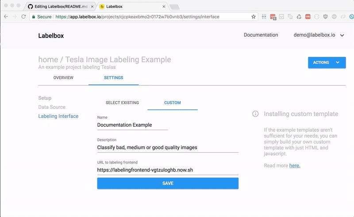354x217 pixels.
Task: Click the 'Installing custom template' heading
Action: [x=301, y=114]
